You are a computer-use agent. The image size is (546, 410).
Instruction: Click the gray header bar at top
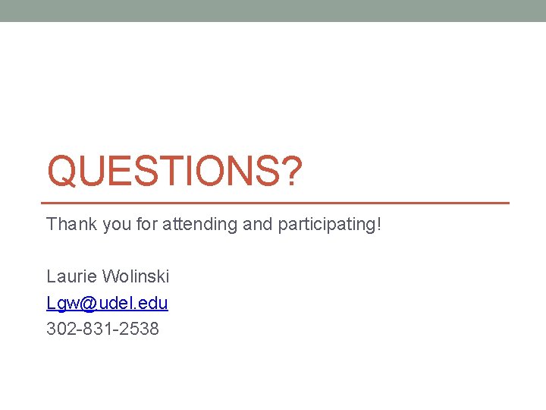pyautogui.click(x=273, y=11)
